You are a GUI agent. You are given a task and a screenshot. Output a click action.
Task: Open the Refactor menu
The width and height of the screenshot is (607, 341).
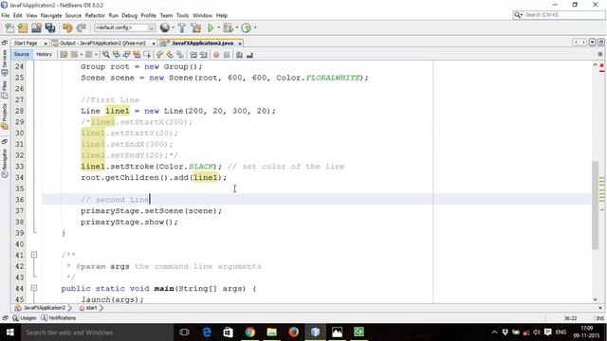(95, 15)
